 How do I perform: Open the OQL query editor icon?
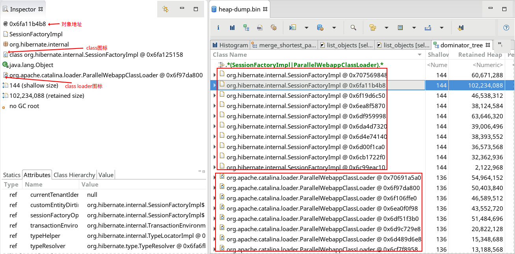pos(260,28)
